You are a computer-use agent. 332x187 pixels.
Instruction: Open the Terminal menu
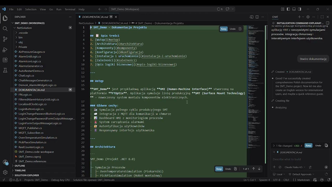pos(70,9)
